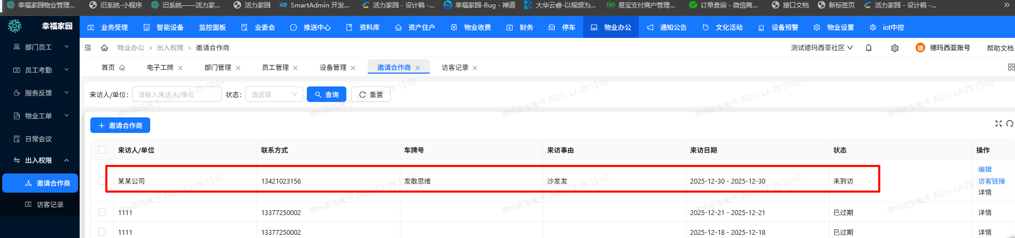Collapse sidebar with menu fold icon
The width and height of the screenshot is (1015, 238).
pos(88,48)
